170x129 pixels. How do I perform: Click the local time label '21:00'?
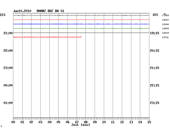click(x=8, y=33)
